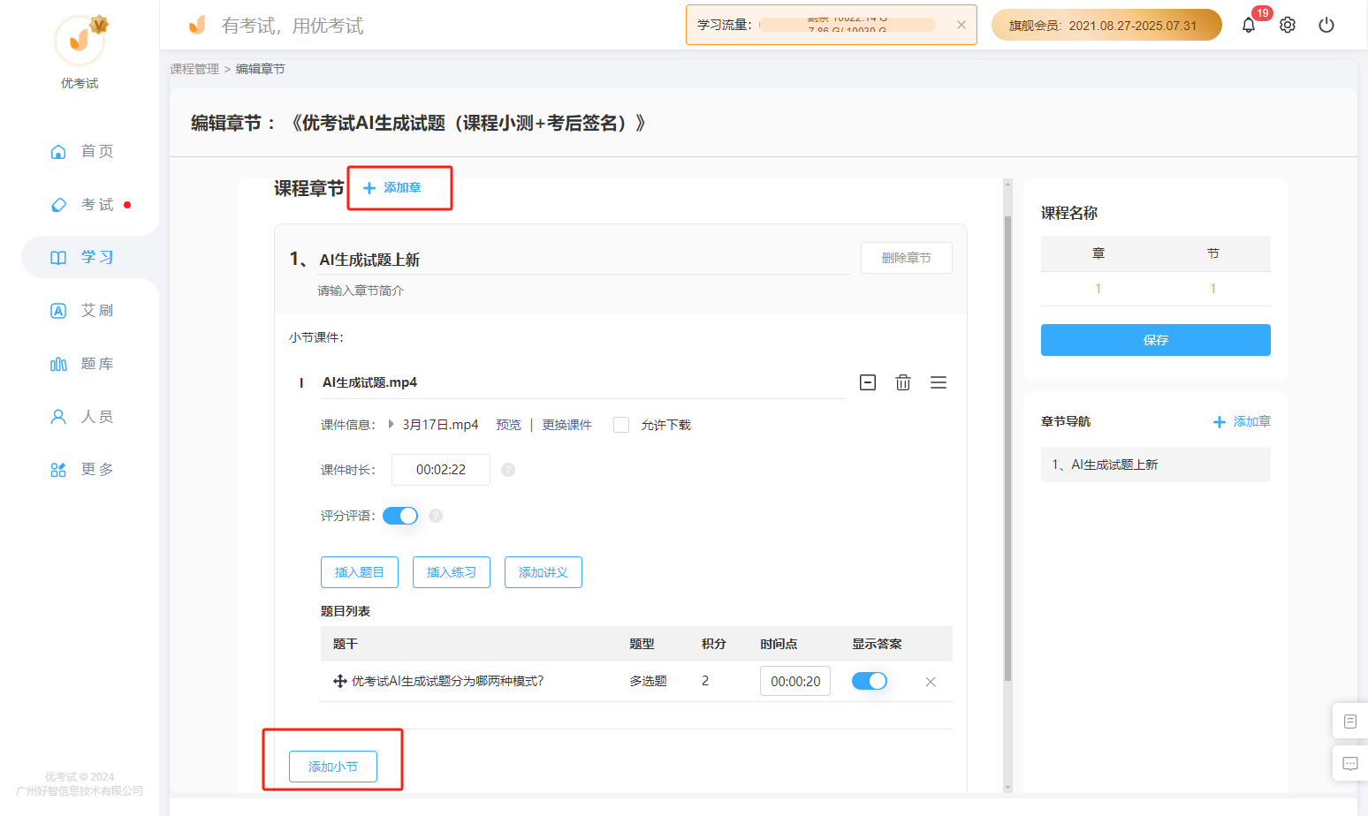Open 艾刷 in sidebar
This screenshot has width=1368, height=816.
click(82, 310)
